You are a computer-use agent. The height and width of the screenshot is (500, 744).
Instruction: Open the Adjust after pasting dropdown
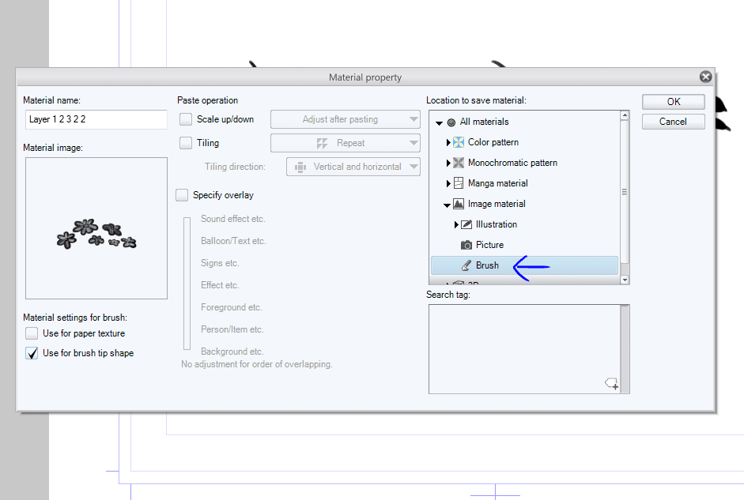(x=346, y=119)
